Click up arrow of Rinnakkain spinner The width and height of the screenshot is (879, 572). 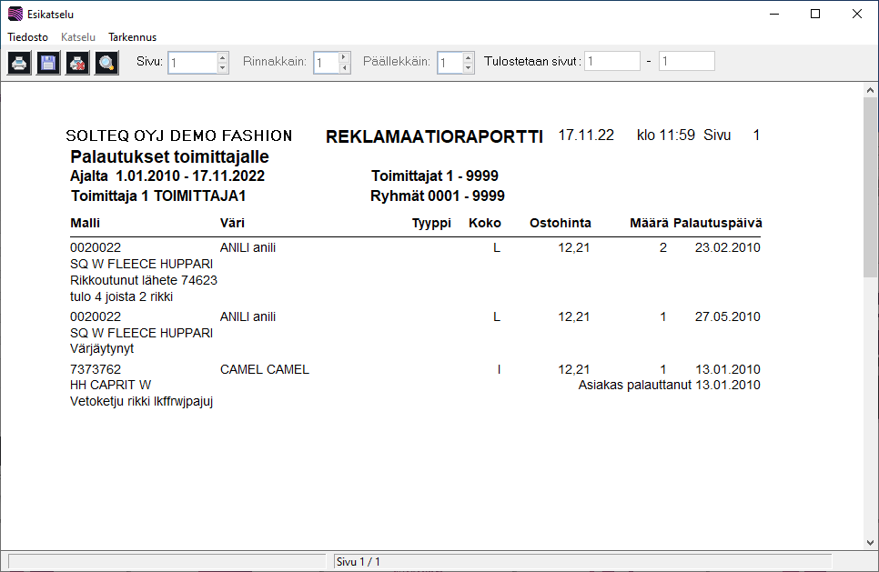coord(343,57)
